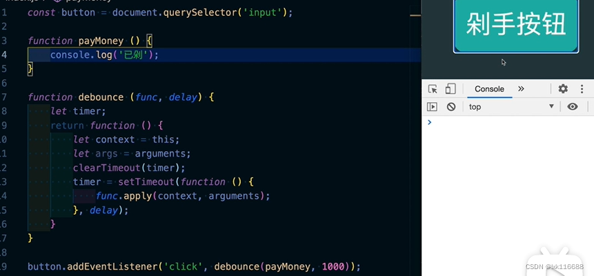Click the 剁手按钮 button in the page

[x=516, y=25]
